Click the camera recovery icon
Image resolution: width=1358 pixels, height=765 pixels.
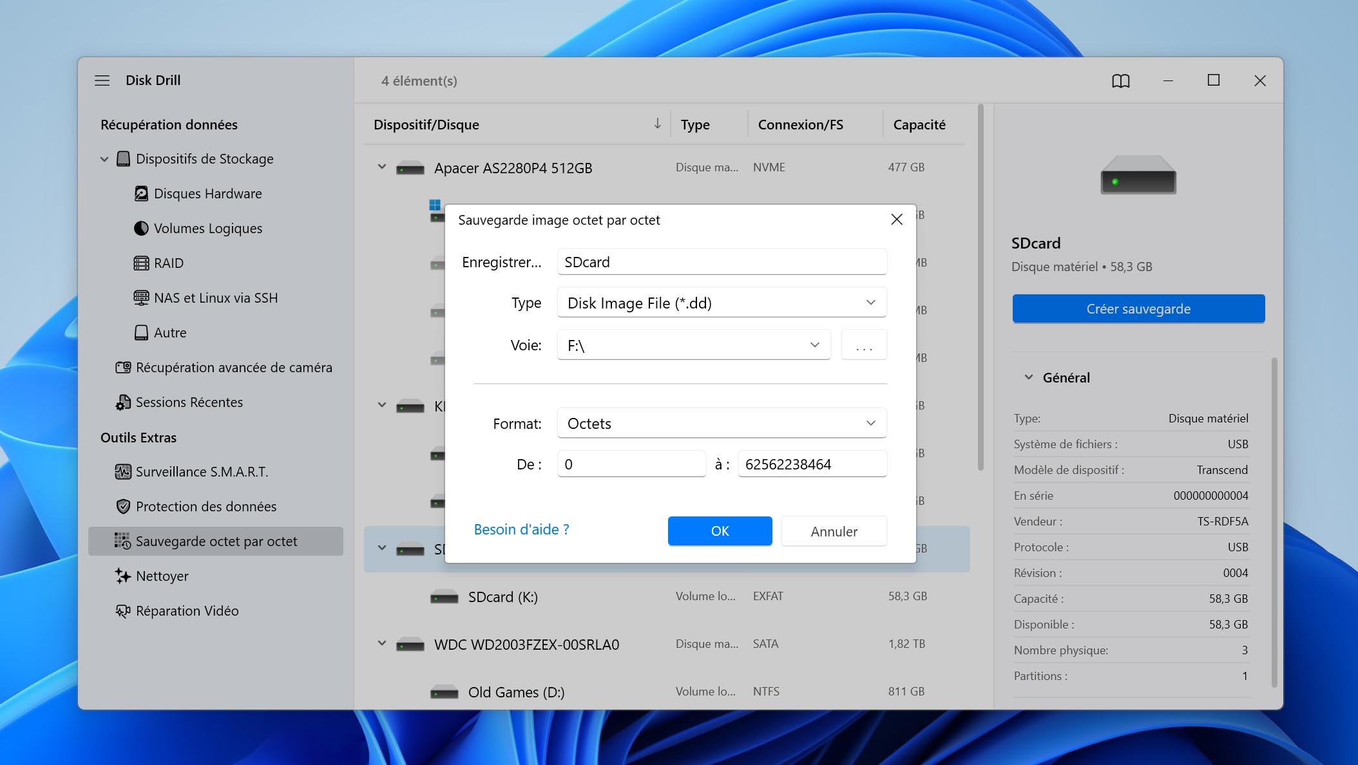(x=123, y=368)
